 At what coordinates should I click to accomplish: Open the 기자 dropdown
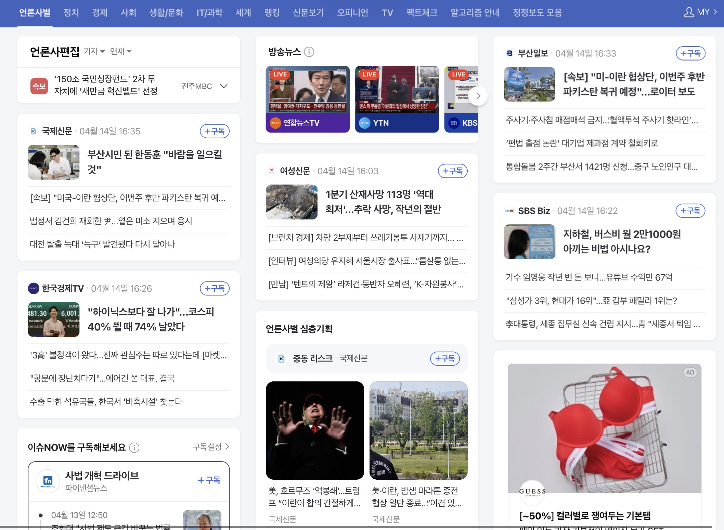pos(94,51)
